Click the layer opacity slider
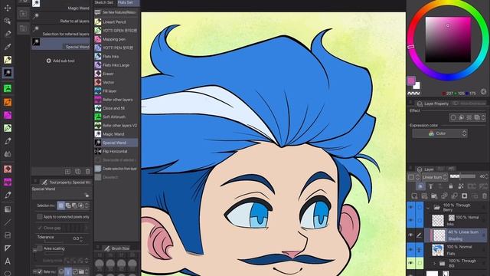This screenshot has height=276, width=490. 462,176
